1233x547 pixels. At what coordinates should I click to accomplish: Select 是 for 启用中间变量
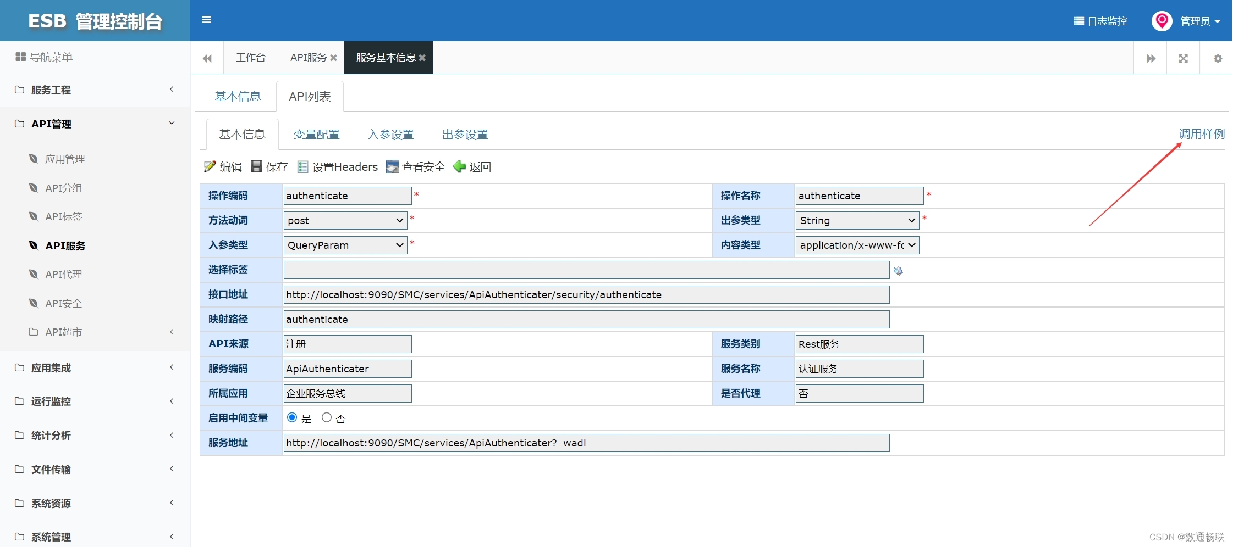coord(292,417)
